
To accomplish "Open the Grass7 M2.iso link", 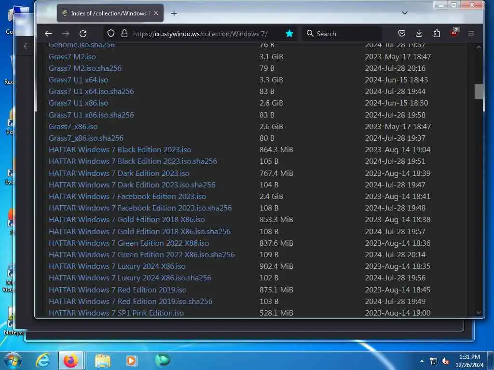I will coord(72,57).
